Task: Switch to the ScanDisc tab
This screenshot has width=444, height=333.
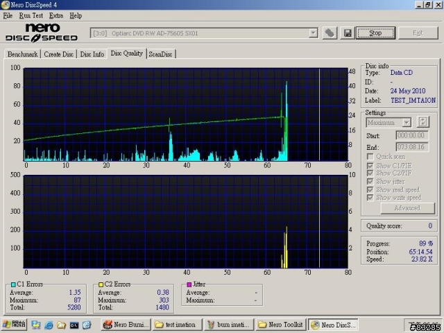Action: click(161, 53)
